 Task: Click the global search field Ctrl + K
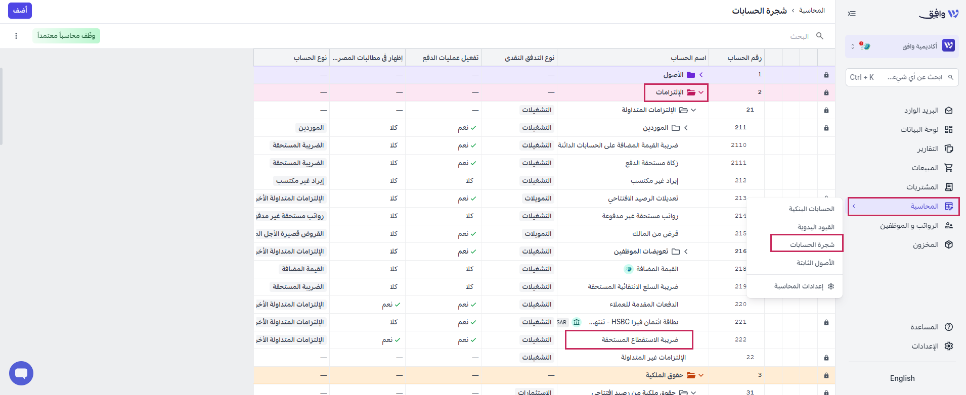click(x=902, y=77)
